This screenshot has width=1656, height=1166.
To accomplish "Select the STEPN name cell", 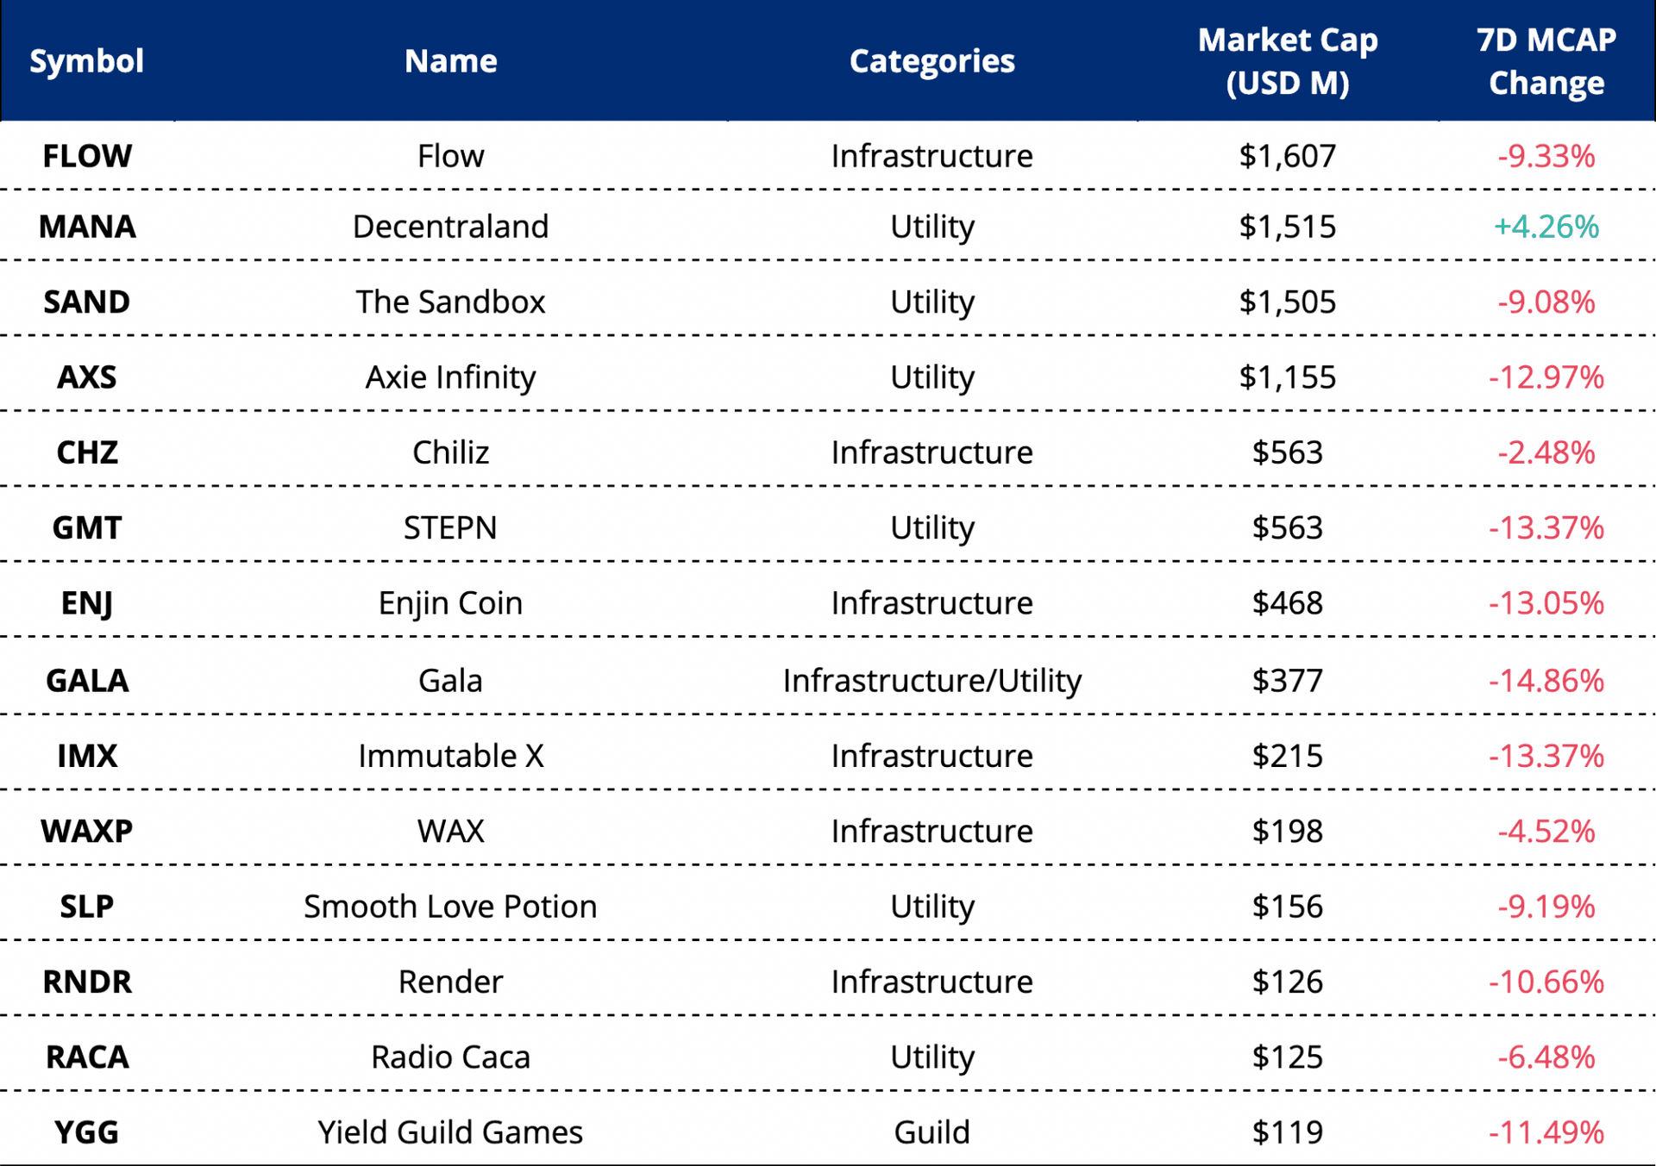I will click(450, 527).
